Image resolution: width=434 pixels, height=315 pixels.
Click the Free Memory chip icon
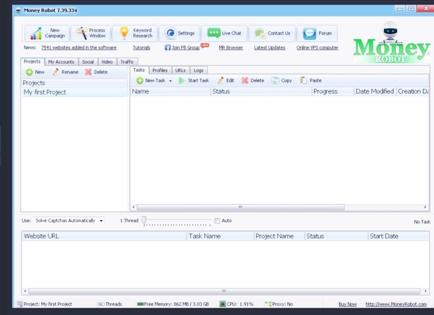[140, 304]
